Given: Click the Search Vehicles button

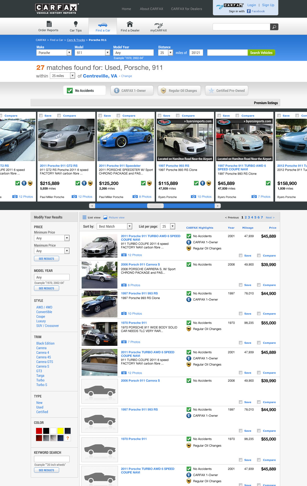Looking at the screenshot, I should pyautogui.click(x=261, y=53).
